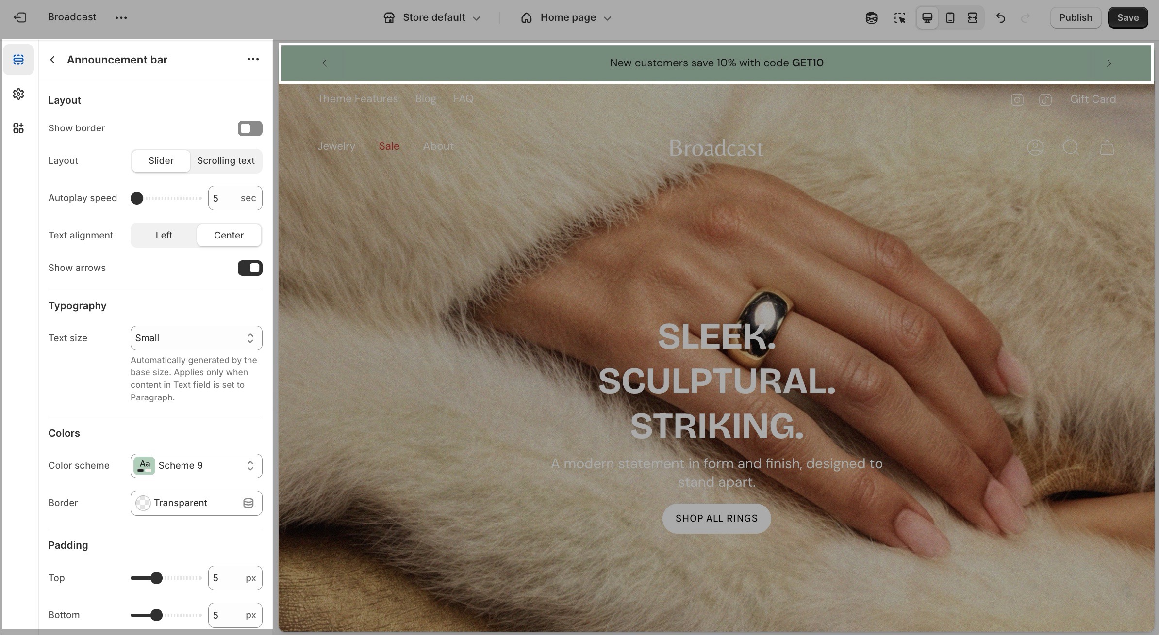Click the exit editor icon
This screenshot has height=635, width=1159.
click(x=20, y=17)
